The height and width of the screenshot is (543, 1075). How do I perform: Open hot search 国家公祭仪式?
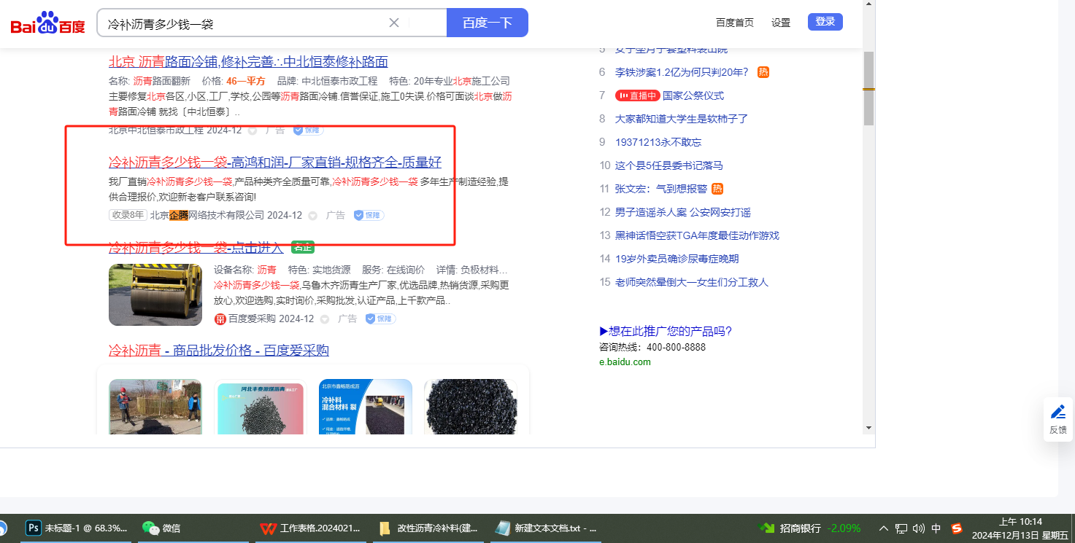[693, 95]
